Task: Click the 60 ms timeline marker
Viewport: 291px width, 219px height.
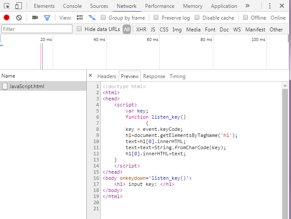Action: (x=152, y=40)
